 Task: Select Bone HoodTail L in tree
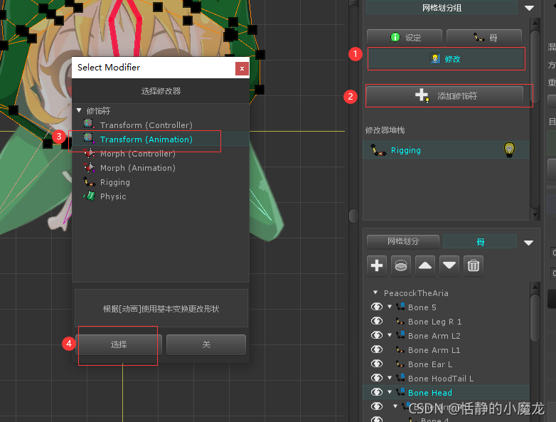pyautogui.click(x=441, y=379)
